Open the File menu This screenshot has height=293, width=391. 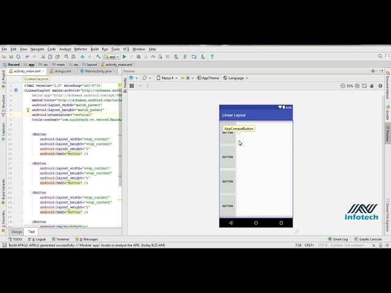4,49
